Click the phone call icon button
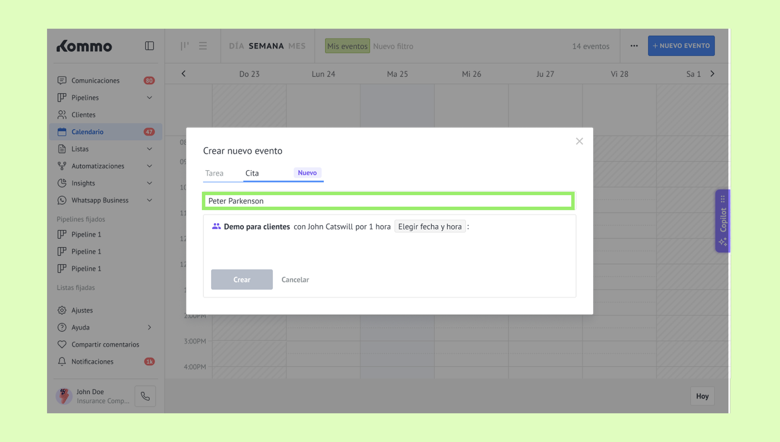This screenshot has width=780, height=442. pos(145,396)
